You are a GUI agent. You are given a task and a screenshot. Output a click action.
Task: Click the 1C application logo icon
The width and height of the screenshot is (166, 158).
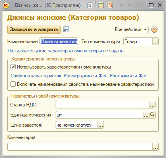[6, 5]
